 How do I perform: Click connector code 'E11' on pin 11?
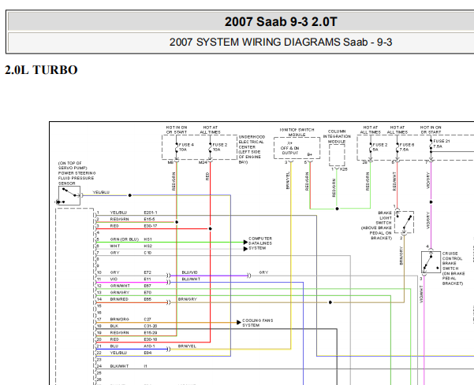coord(147,279)
